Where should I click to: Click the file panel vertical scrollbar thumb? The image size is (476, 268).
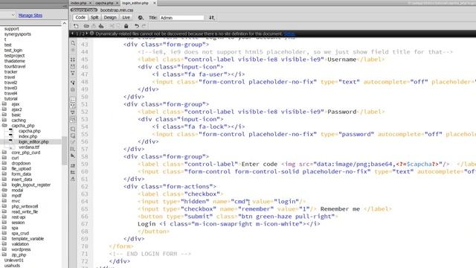(65, 150)
